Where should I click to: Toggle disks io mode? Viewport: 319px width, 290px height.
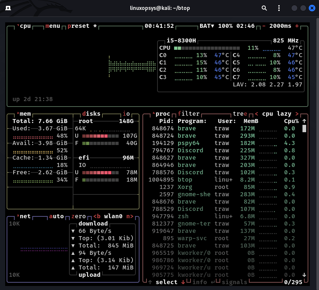pos(126,114)
